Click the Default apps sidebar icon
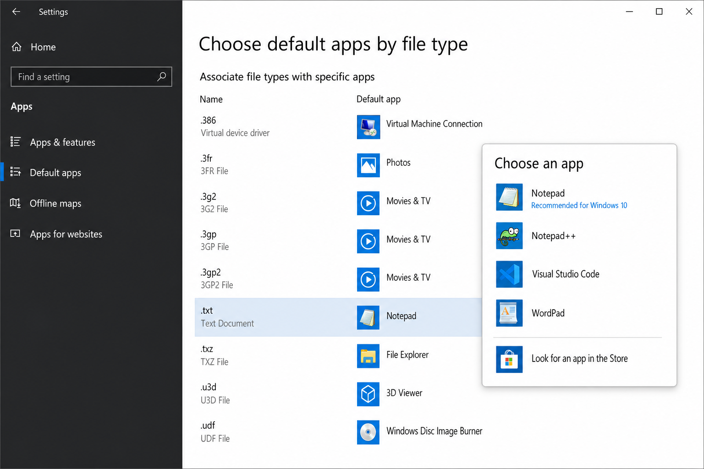 point(16,172)
